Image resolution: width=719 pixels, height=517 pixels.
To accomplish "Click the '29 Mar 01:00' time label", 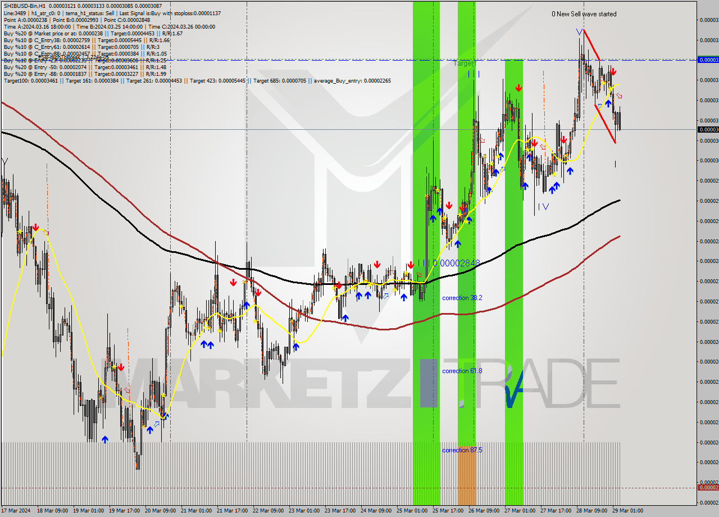I will [x=627, y=511].
